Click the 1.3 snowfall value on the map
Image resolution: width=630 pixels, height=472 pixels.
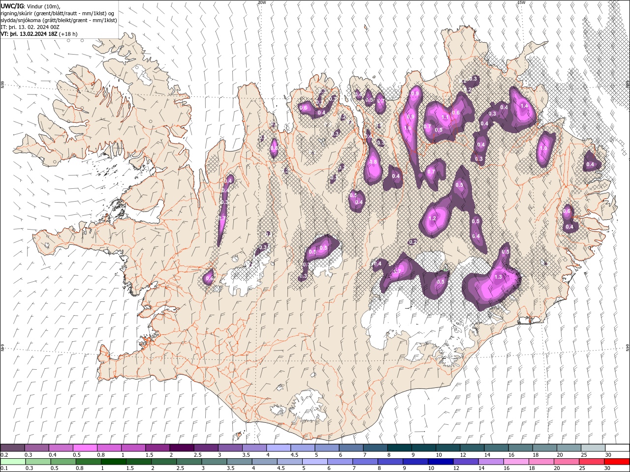coord(498,277)
